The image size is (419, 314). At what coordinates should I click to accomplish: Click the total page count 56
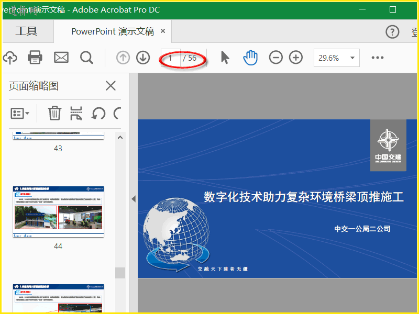[192, 58]
